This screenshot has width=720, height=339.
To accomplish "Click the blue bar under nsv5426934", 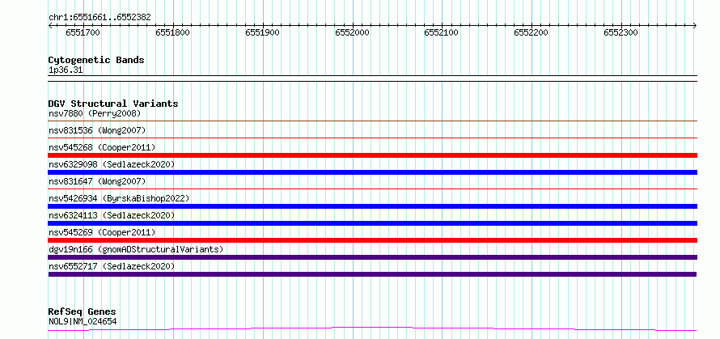I will 372,206.
